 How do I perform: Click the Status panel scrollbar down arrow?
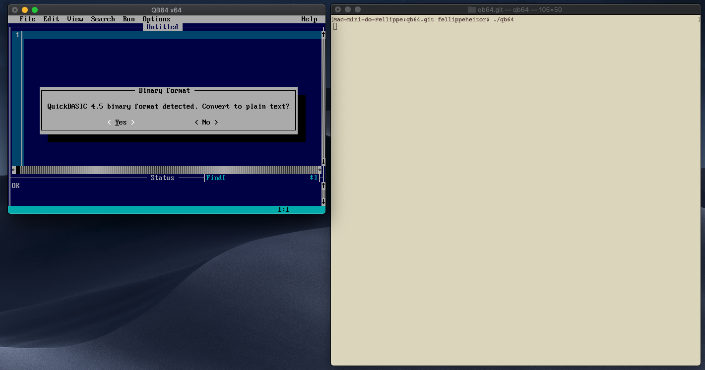click(323, 202)
